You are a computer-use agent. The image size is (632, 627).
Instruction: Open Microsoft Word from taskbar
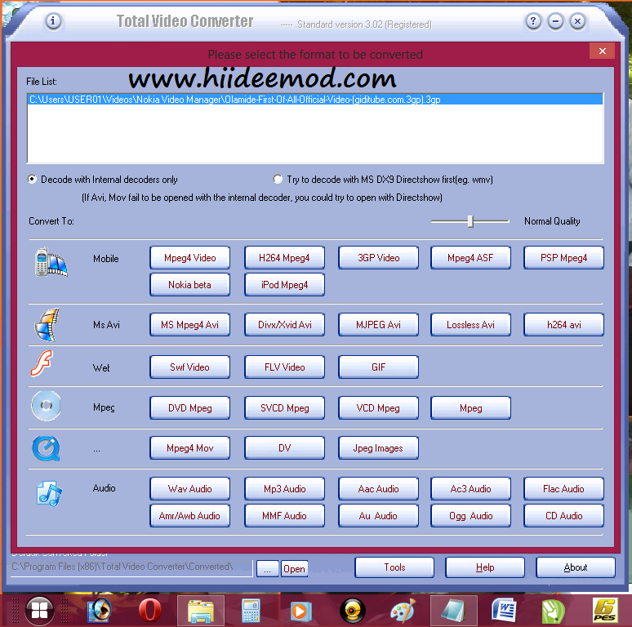pyautogui.click(x=504, y=610)
